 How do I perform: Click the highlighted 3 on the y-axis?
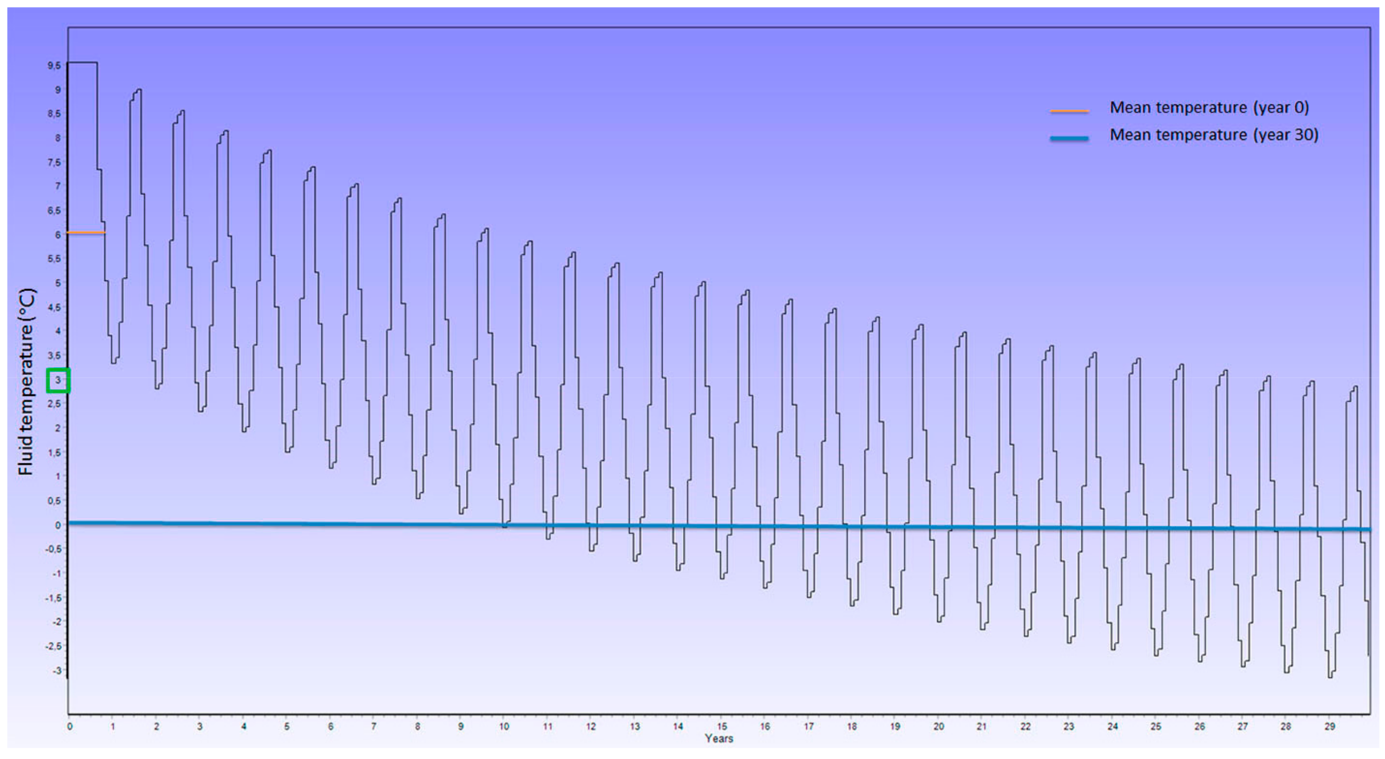[58, 380]
